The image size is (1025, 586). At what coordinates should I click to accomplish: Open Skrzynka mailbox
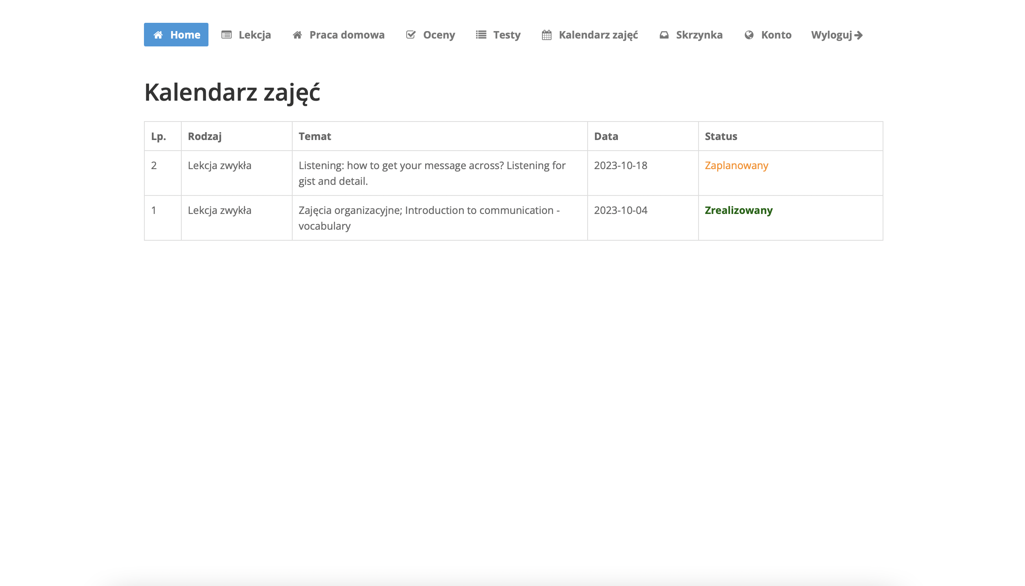click(x=699, y=35)
